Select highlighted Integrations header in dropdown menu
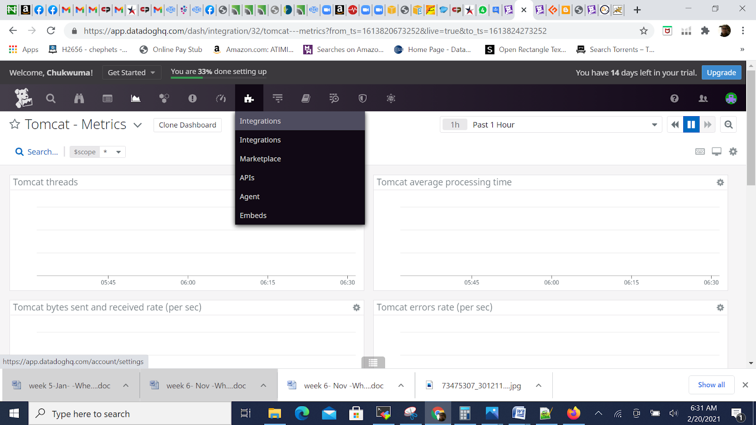Viewport: 756px width, 425px height. pos(300,121)
